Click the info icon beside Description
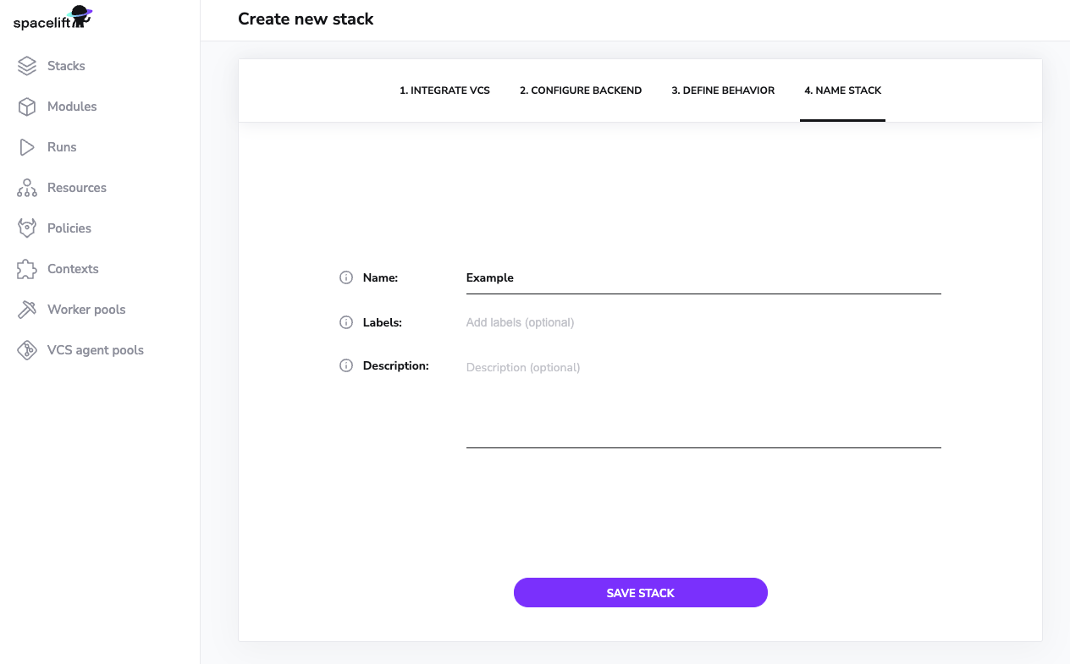 click(x=345, y=366)
